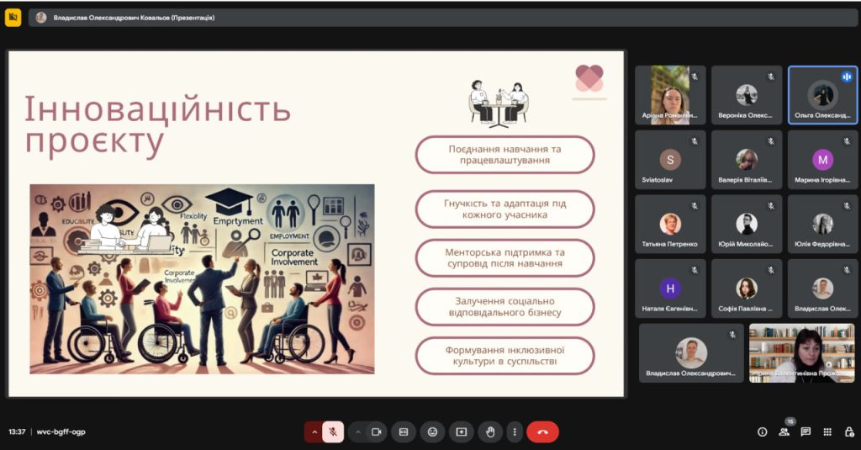Screen dimensions: 861x450
Task: Select Sviatoslav participant tile
Action: point(670,160)
